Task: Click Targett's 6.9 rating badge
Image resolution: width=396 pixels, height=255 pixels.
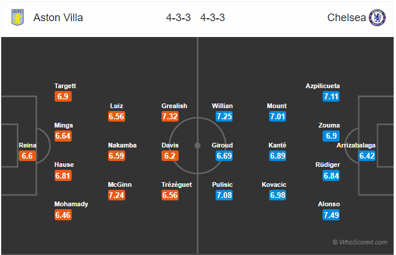Action: (x=63, y=96)
